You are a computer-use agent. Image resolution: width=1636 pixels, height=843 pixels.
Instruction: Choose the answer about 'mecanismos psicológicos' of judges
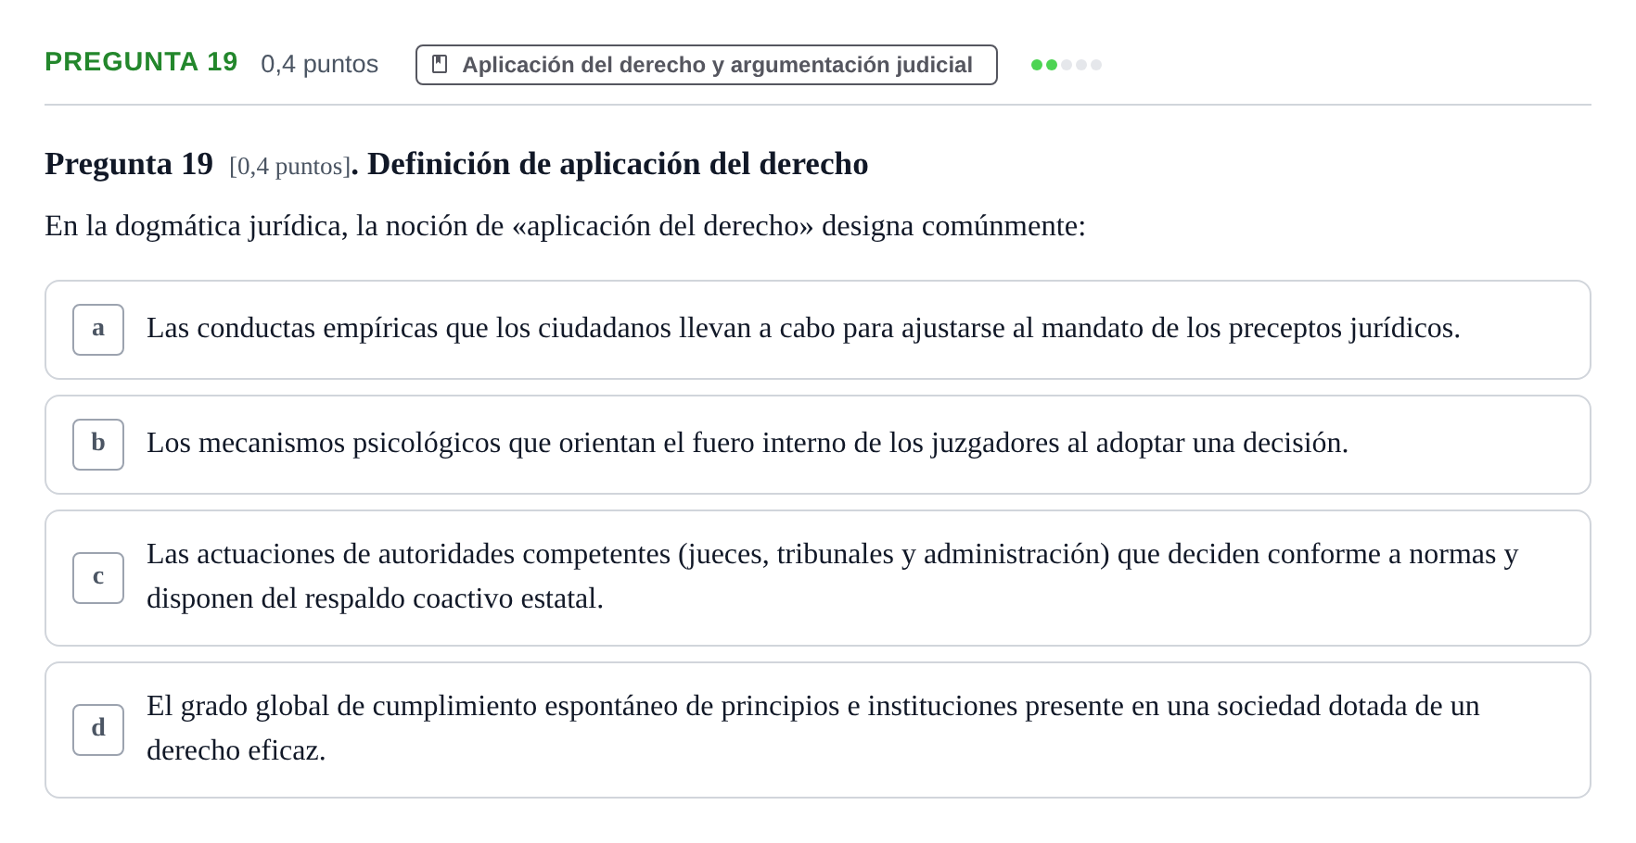[x=818, y=445]
